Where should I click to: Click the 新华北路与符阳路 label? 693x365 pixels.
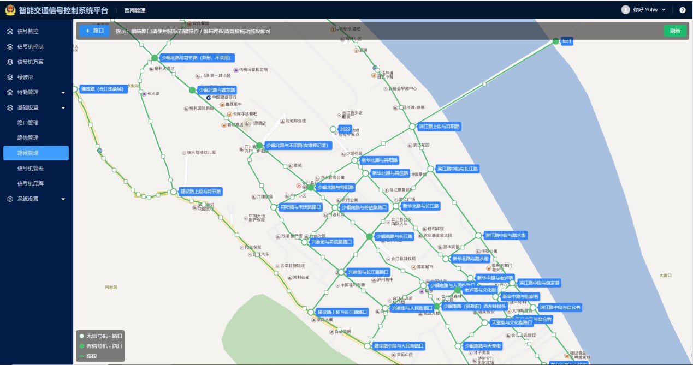(x=379, y=160)
